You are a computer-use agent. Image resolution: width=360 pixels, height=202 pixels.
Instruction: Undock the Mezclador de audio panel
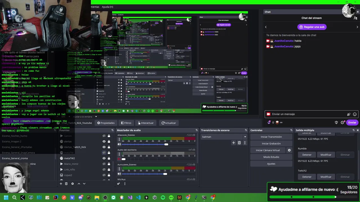pos(197,130)
